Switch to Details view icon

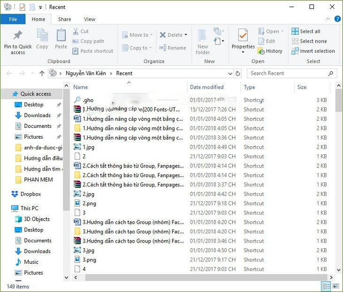point(326,286)
